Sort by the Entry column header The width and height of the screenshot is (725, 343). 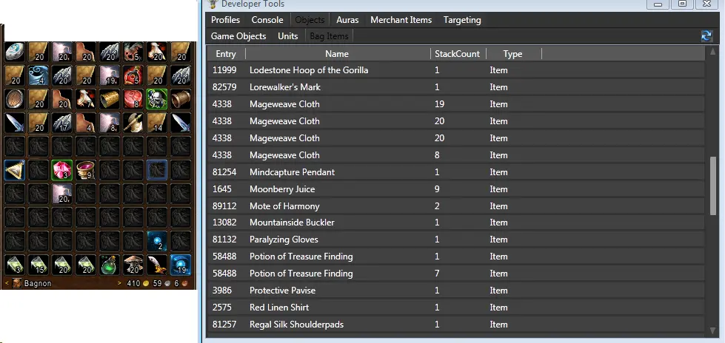226,54
